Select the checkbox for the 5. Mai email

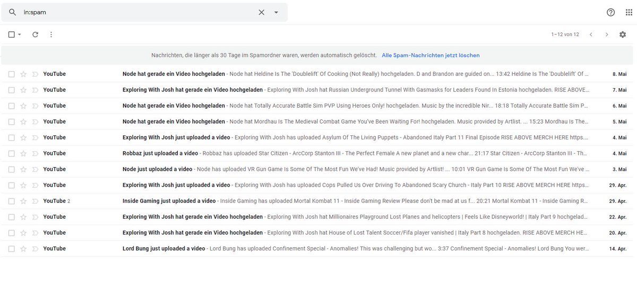pos(12,122)
